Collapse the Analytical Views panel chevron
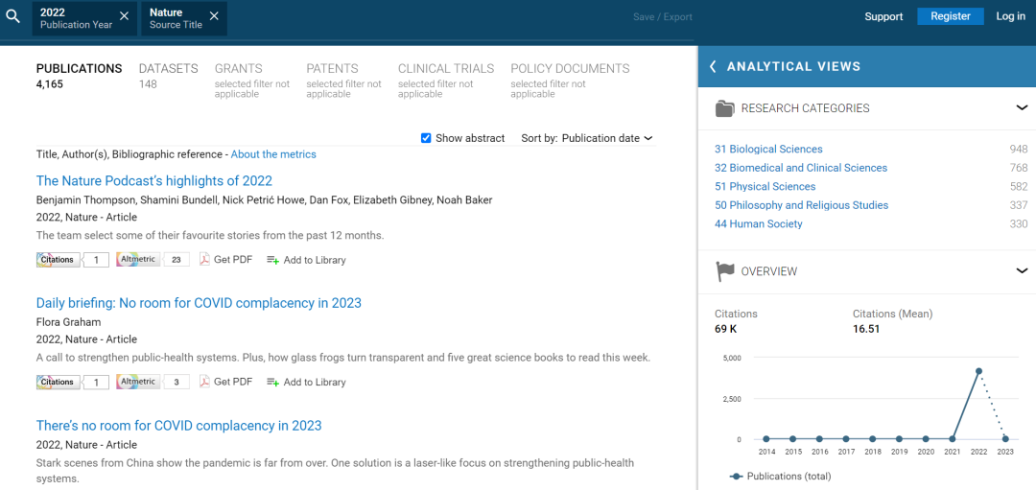The width and height of the screenshot is (1036, 490). (713, 66)
